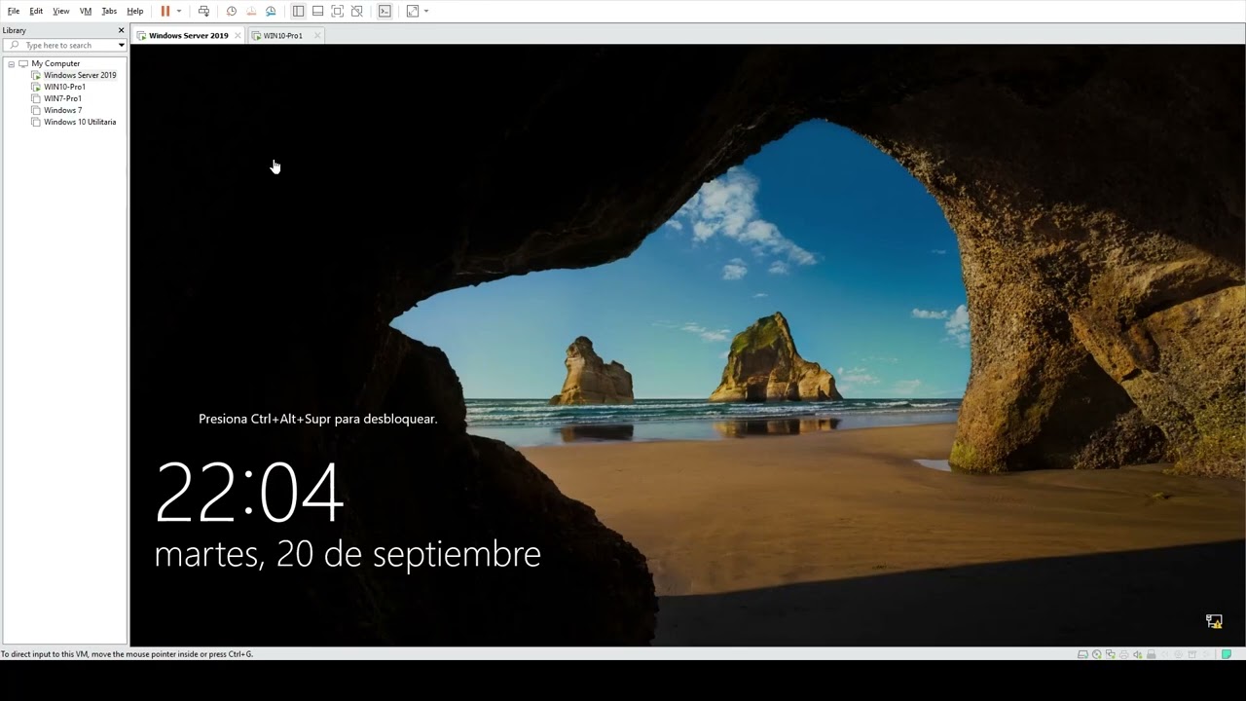Toggle the console view icon
Viewport: 1246px width, 701px height.
[385, 11]
